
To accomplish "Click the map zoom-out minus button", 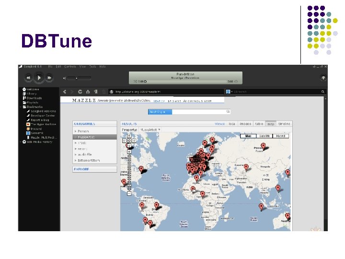I will point(129,193).
